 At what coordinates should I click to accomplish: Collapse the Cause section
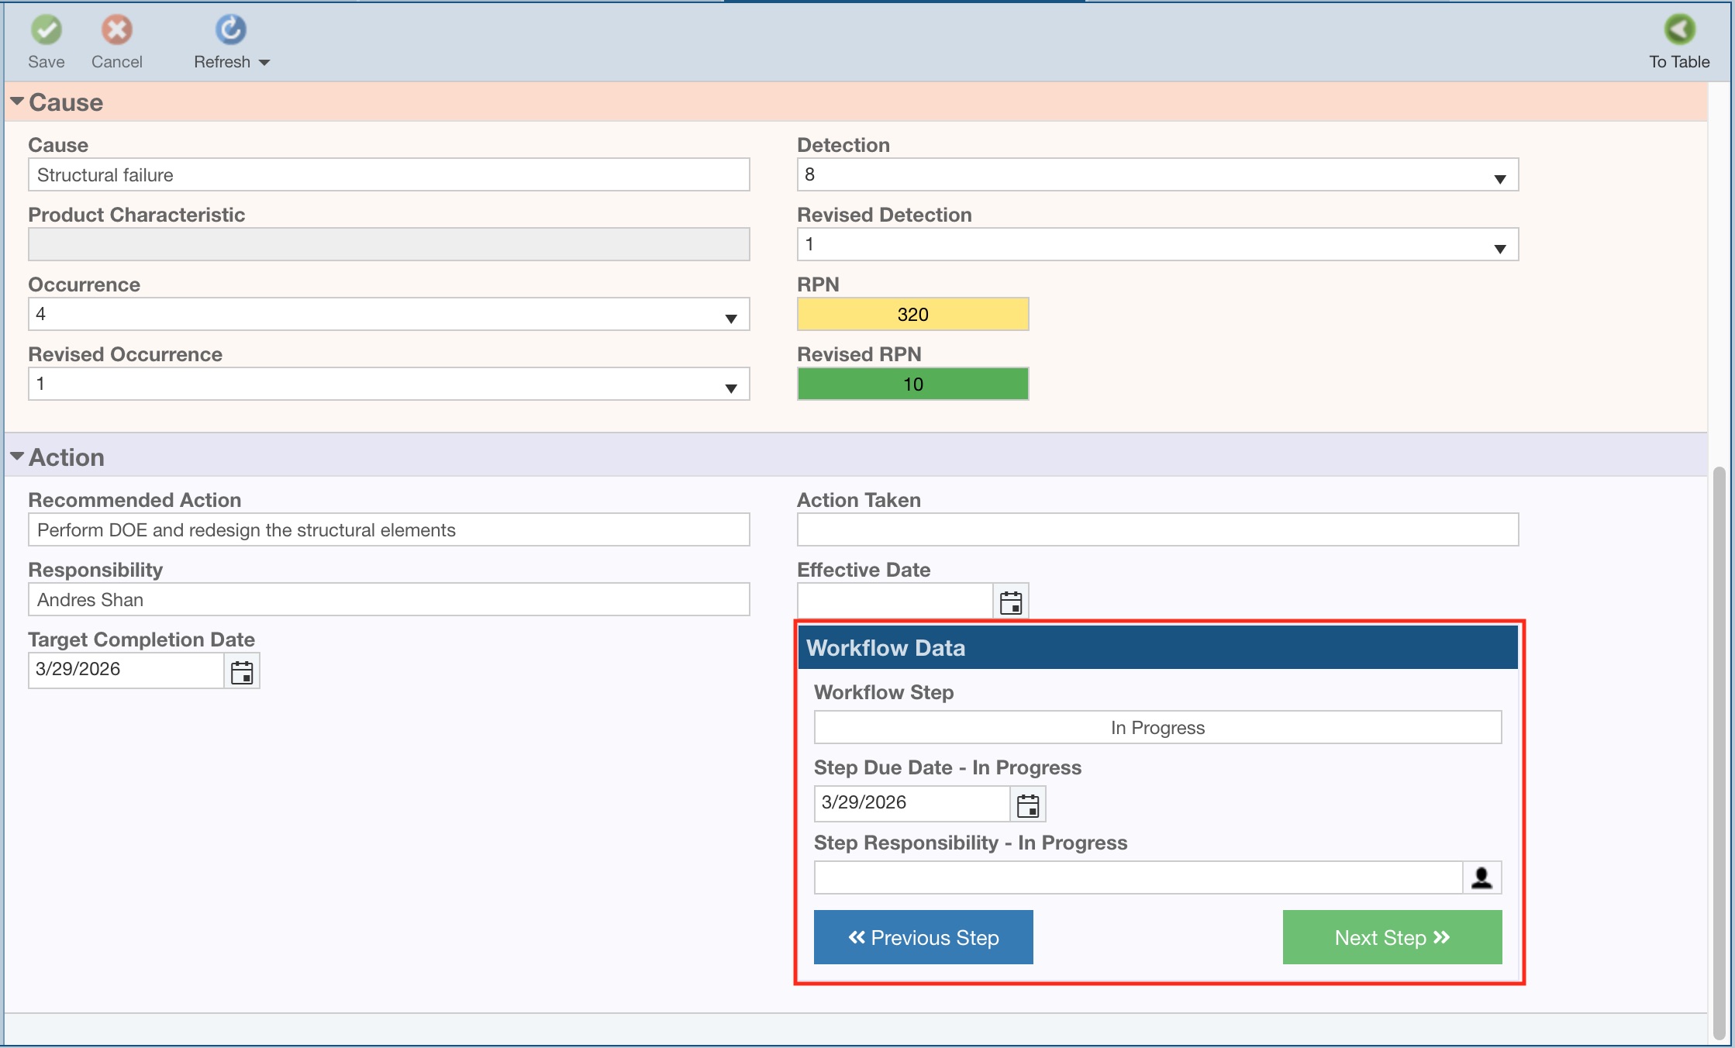[x=17, y=102]
